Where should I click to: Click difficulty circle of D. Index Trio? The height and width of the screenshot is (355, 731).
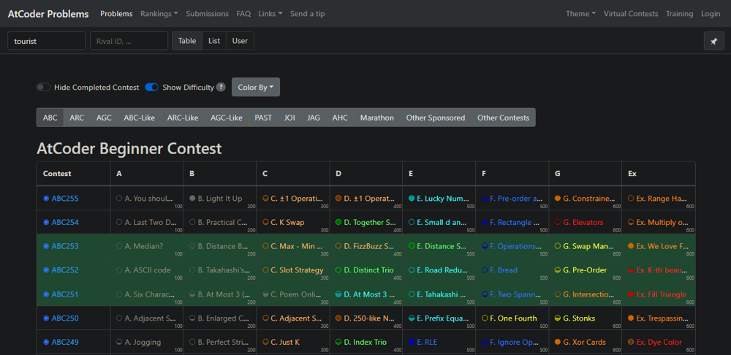[x=338, y=342]
